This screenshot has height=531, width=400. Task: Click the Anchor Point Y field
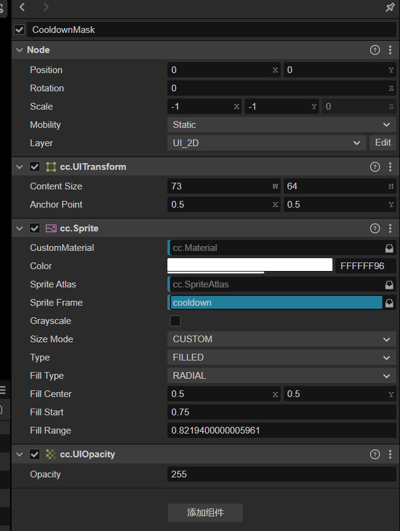tap(340, 205)
